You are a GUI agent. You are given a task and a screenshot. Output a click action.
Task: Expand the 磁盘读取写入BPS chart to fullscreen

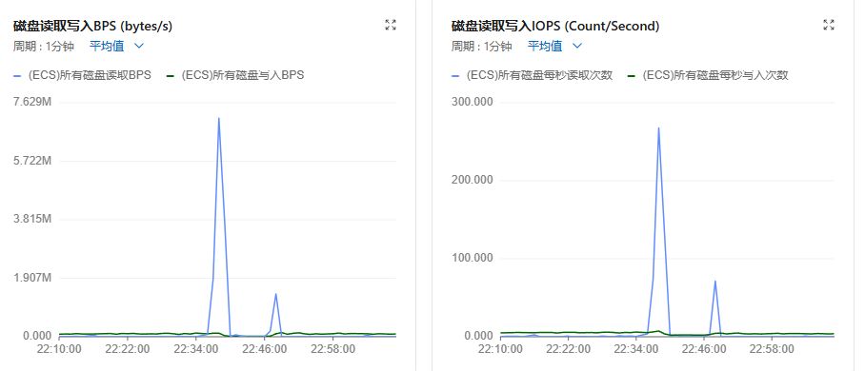tap(391, 25)
